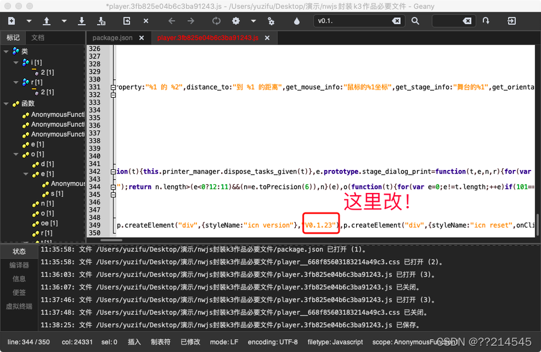Quit Geany toolbar icon
541x352 pixels.
tap(511, 21)
